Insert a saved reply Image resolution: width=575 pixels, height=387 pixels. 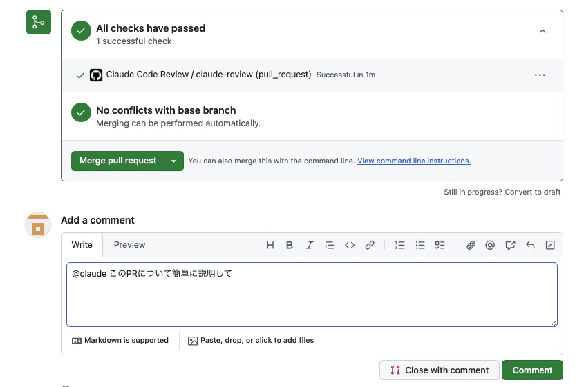pyautogui.click(x=530, y=245)
